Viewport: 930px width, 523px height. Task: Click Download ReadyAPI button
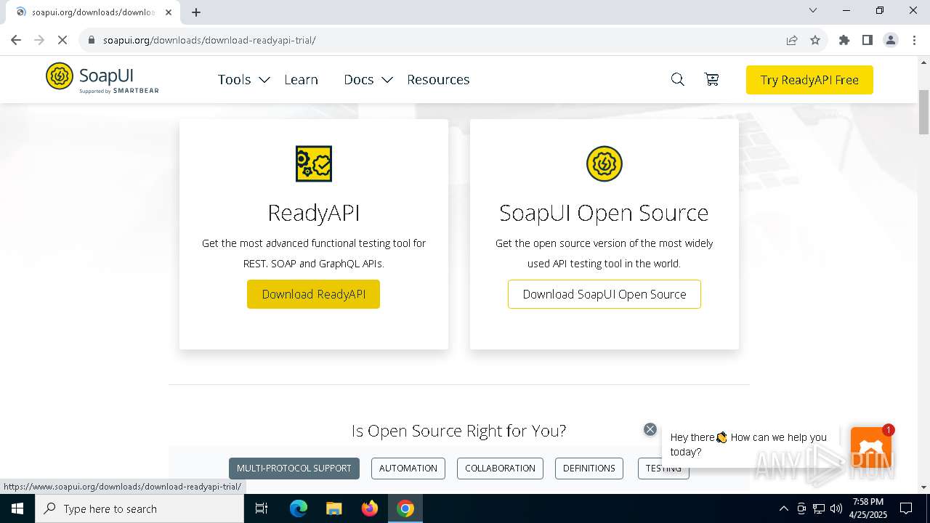pos(313,294)
